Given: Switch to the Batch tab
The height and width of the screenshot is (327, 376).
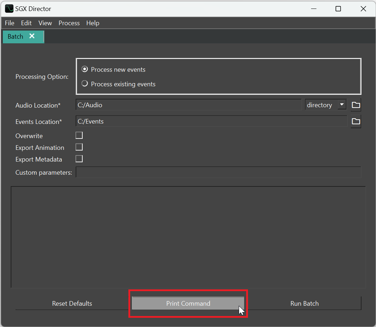Looking at the screenshot, I should point(16,37).
